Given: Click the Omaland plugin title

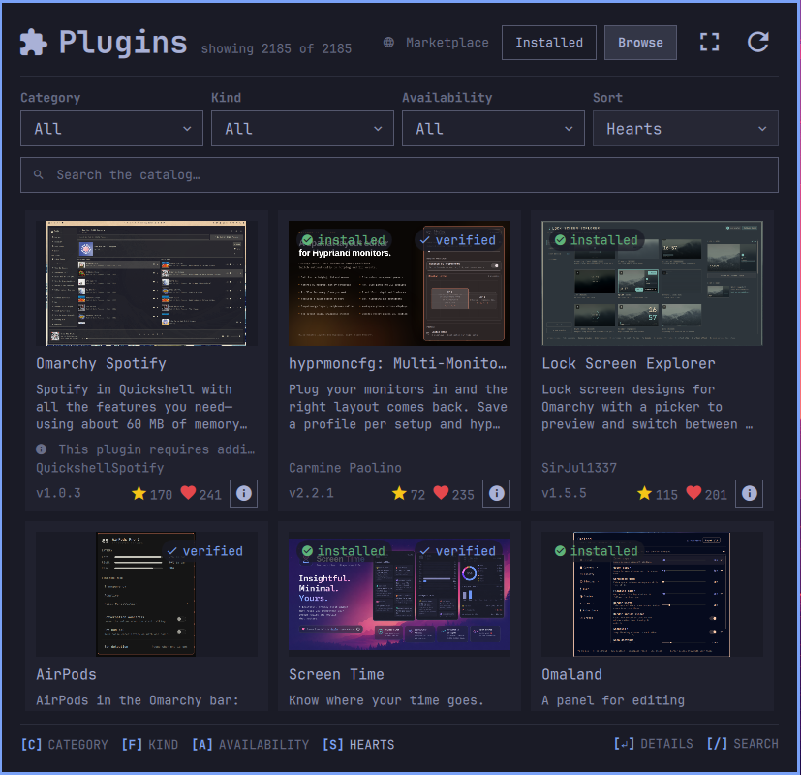Looking at the screenshot, I should tap(571, 675).
